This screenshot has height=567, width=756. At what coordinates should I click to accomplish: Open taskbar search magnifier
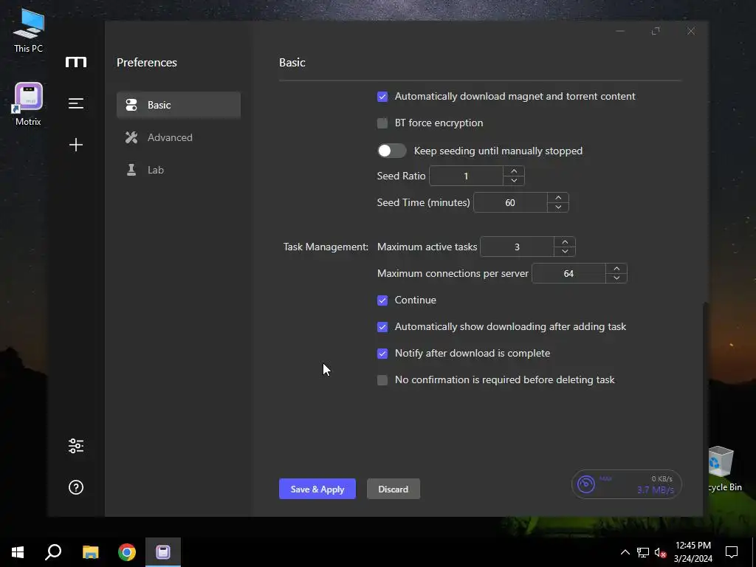click(x=53, y=552)
